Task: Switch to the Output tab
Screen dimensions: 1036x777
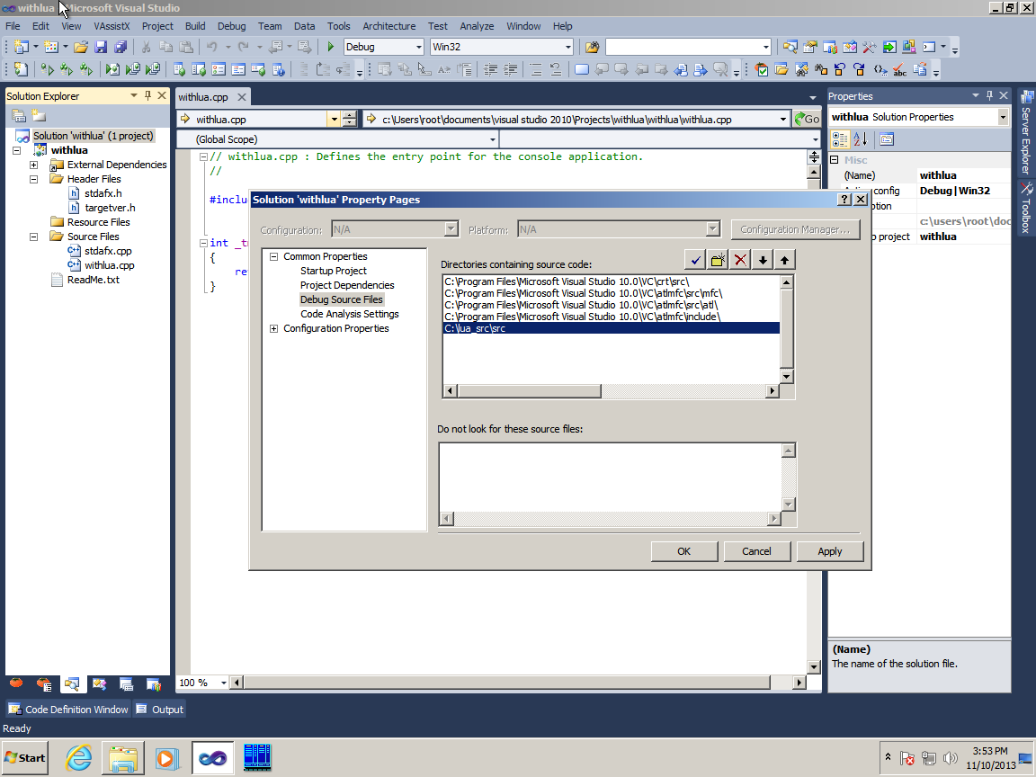Action: point(159,710)
